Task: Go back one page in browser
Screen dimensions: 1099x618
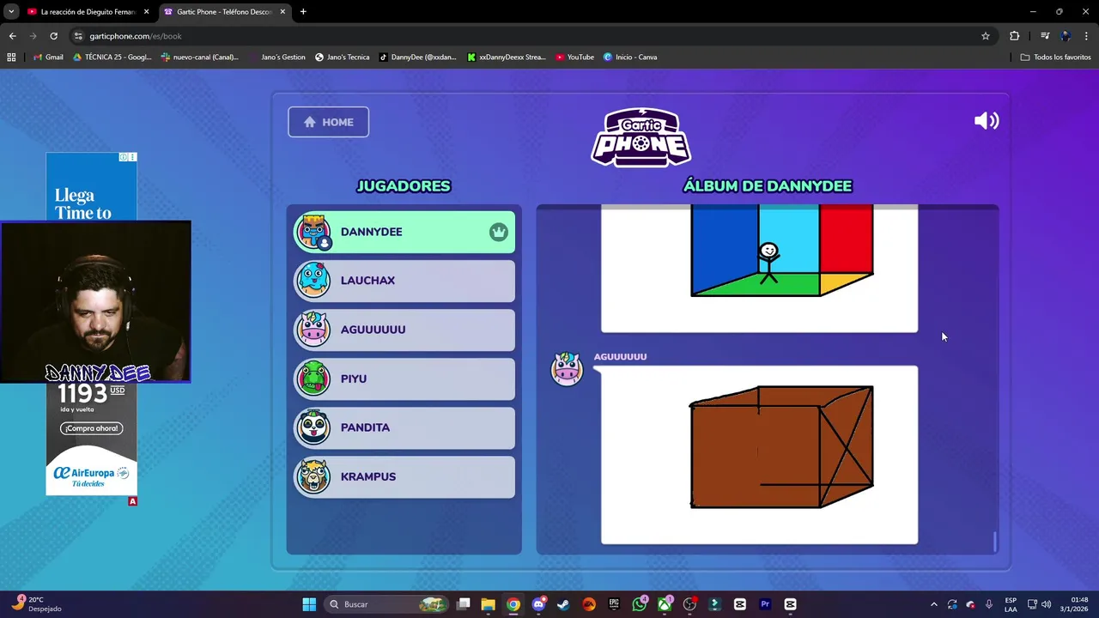Action: [12, 36]
